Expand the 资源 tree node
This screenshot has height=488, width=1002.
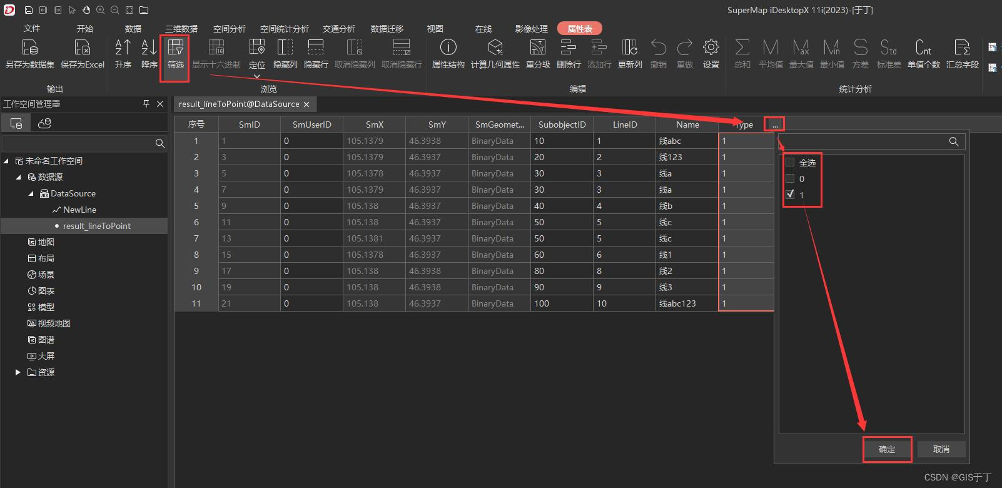[18, 372]
